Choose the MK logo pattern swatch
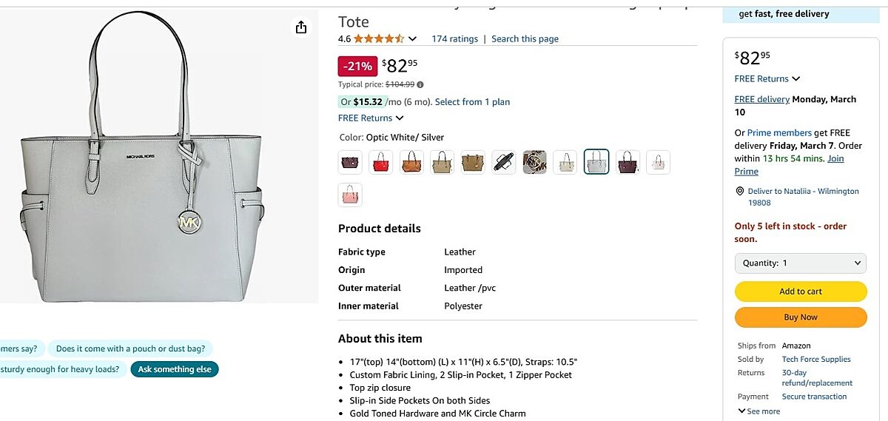The image size is (888, 421). point(534,162)
